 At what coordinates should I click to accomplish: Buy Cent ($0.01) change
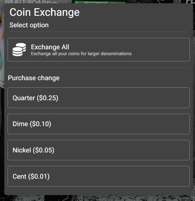coord(99,176)
